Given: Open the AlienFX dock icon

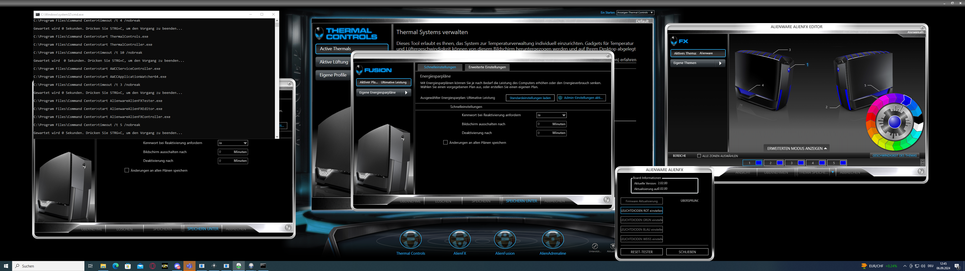Looking at the screenshot, I should tap(460, 240).
